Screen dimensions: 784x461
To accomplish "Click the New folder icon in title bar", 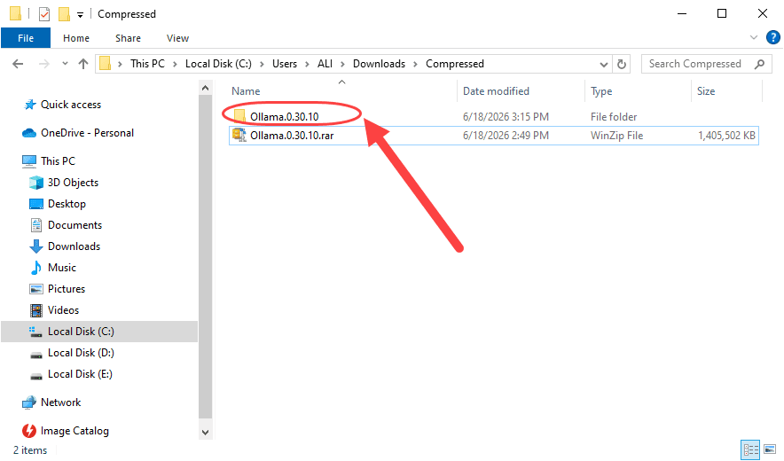I will [x=64, y=14].
